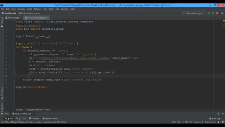Open the 6: TODO tool window

[21, 119]
